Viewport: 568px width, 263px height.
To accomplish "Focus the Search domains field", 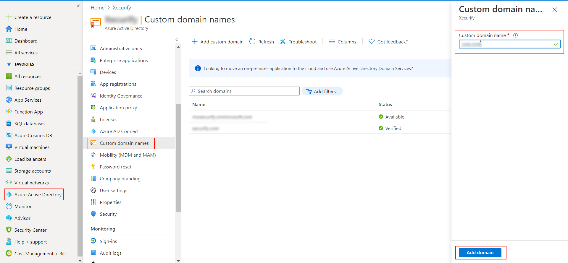I will point(244,91).
